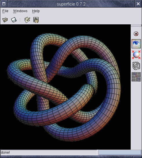Save surface using the floppy disk icon
This screenshot has width=142, height=158.
pos(14,20)
